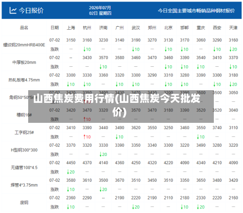243x213 pixels.
Task: Click the 杭州 column header
Action: tap(87, 28)
